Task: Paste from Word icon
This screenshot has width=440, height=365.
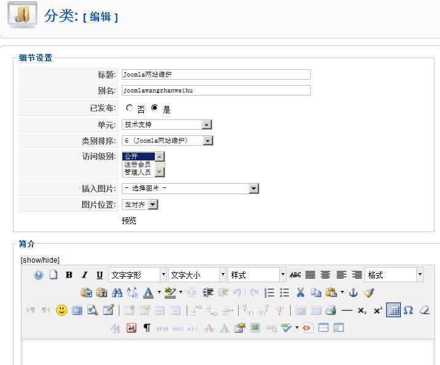Action: tap(86, 293)
